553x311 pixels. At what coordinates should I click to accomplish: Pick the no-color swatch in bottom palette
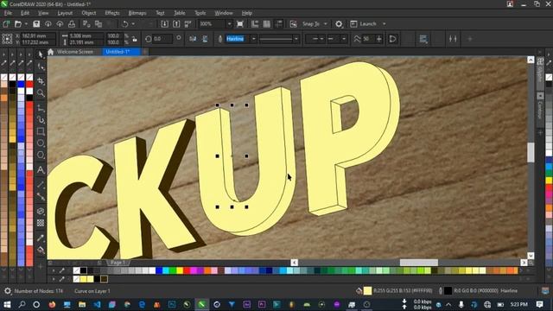(76, 270)
